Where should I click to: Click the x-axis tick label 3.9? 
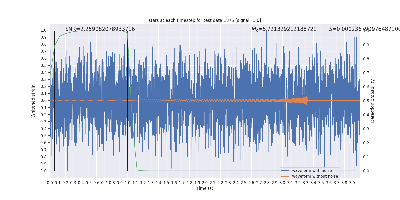352,183
